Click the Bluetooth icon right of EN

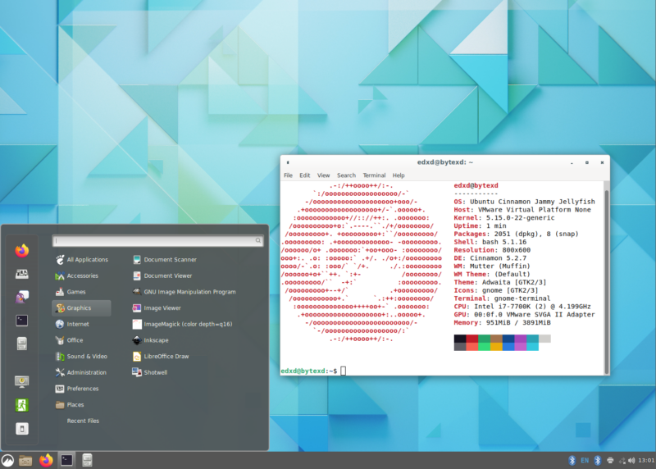coord(598,461)
